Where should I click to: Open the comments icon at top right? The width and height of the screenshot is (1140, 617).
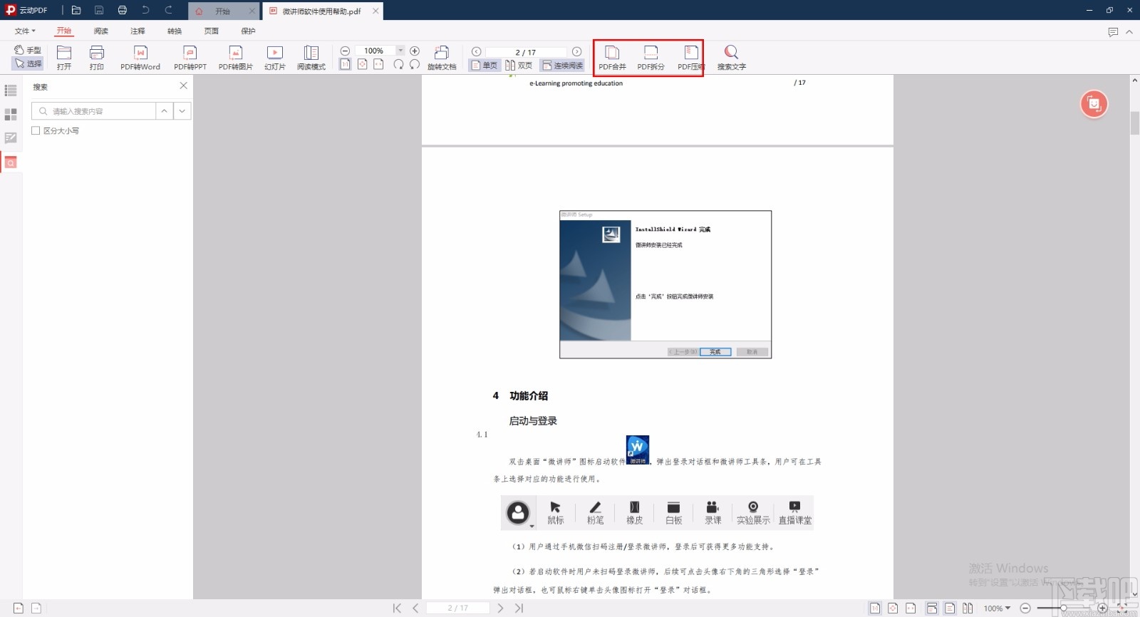pos(1113,32)
